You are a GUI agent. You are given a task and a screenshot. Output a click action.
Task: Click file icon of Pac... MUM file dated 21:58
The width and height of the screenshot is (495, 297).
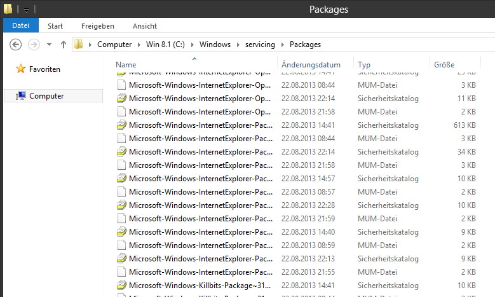coord(121,165)
